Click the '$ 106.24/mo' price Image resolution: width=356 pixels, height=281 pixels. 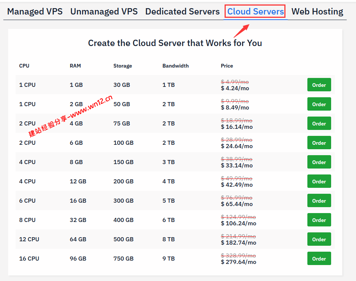(x=238, y=223)
